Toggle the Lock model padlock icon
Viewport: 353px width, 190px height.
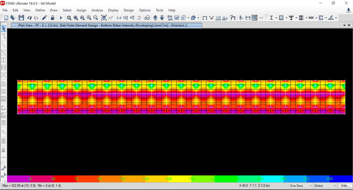point(52,18)
